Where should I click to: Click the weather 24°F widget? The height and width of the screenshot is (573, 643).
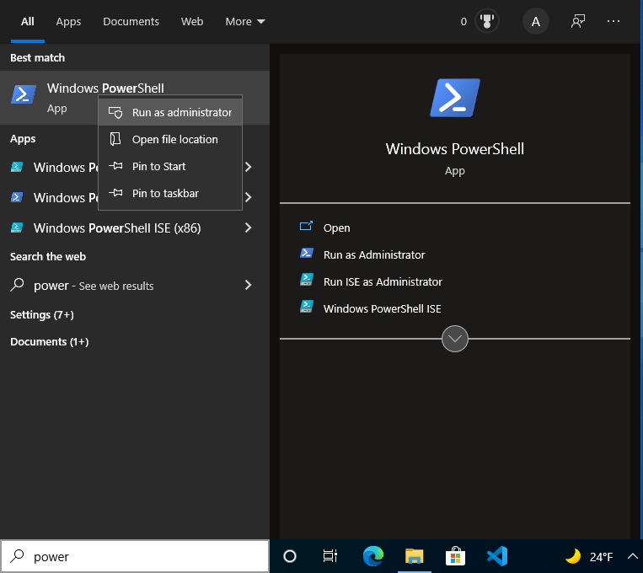click(589, 557)
